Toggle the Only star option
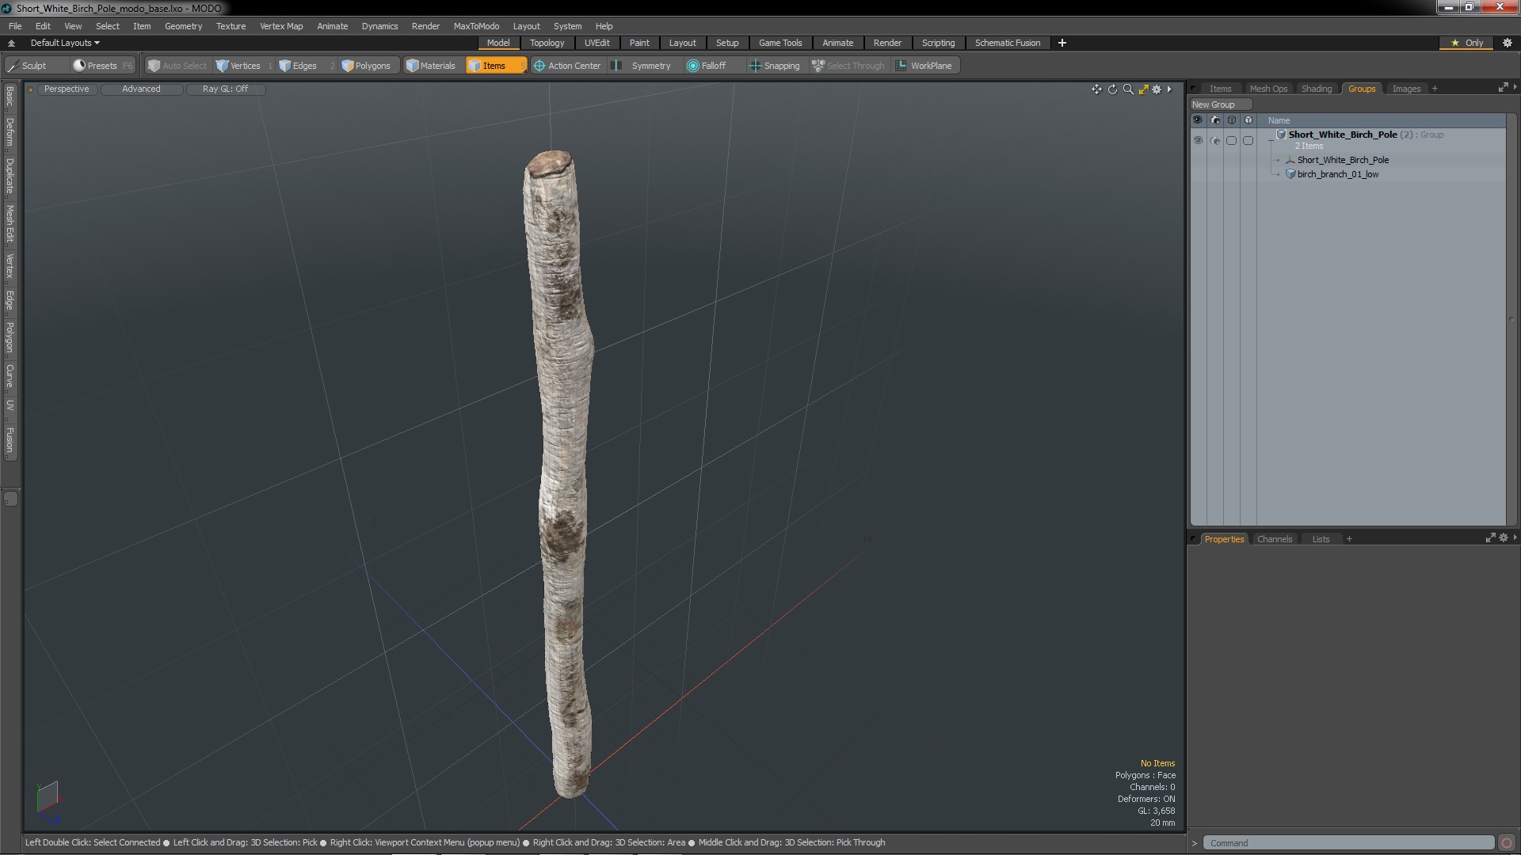The width and height of the screenshot is (1521, 855). [x=1466, y=43]
